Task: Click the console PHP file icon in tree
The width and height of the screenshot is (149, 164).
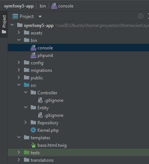Action: 33,48
